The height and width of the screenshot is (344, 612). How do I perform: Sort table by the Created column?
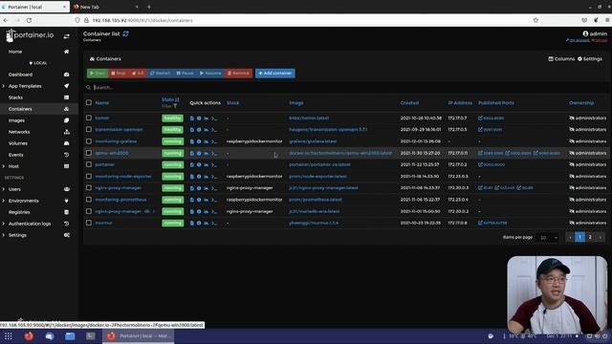(409, 103)
